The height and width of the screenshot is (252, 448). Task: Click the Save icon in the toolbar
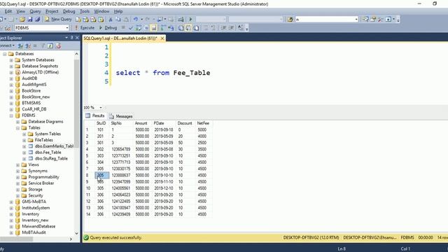pos(30,19)
